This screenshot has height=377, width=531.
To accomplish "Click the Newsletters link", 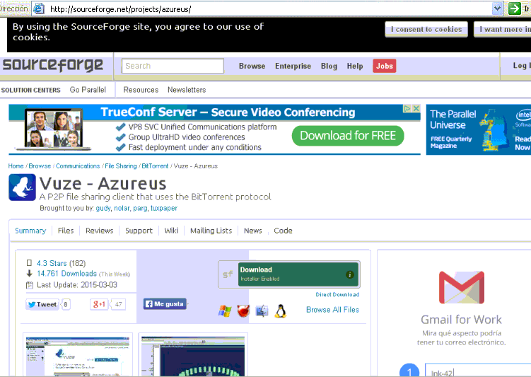I will click(x=187, y=90).
